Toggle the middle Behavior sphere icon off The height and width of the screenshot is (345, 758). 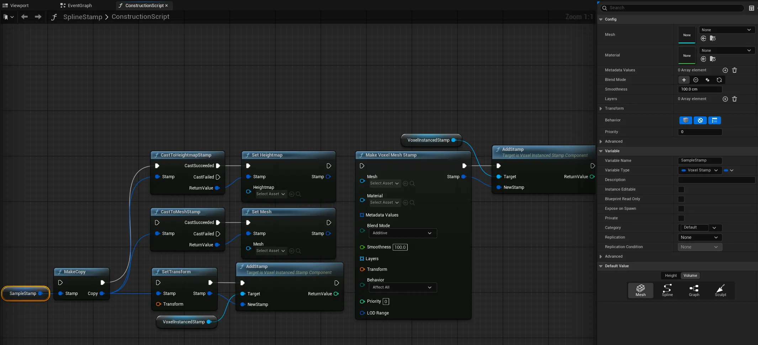(700, 120)
